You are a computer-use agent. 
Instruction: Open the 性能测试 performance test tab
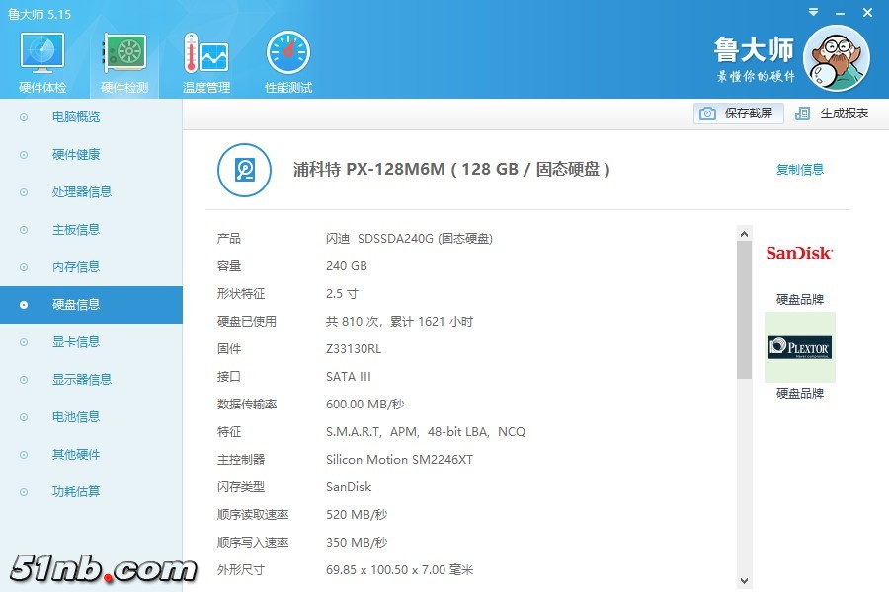point(288,62)
